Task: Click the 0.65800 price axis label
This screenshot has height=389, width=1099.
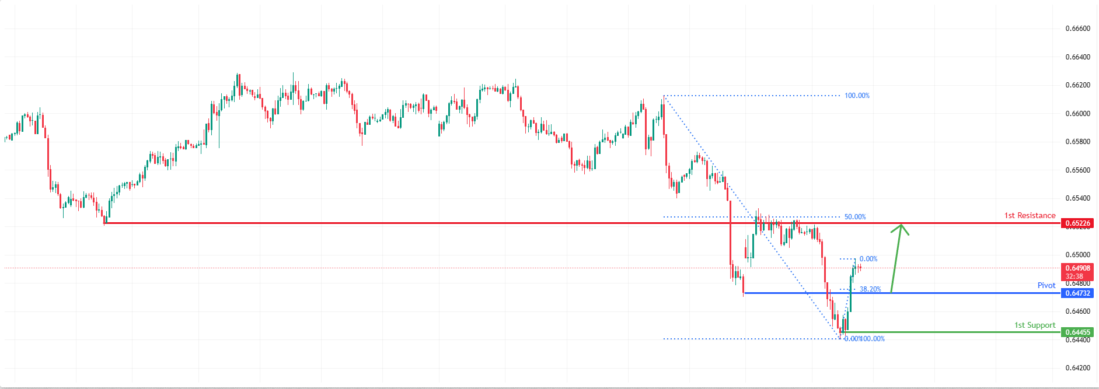Action: pyautogui.click(x=1077, y=142)
